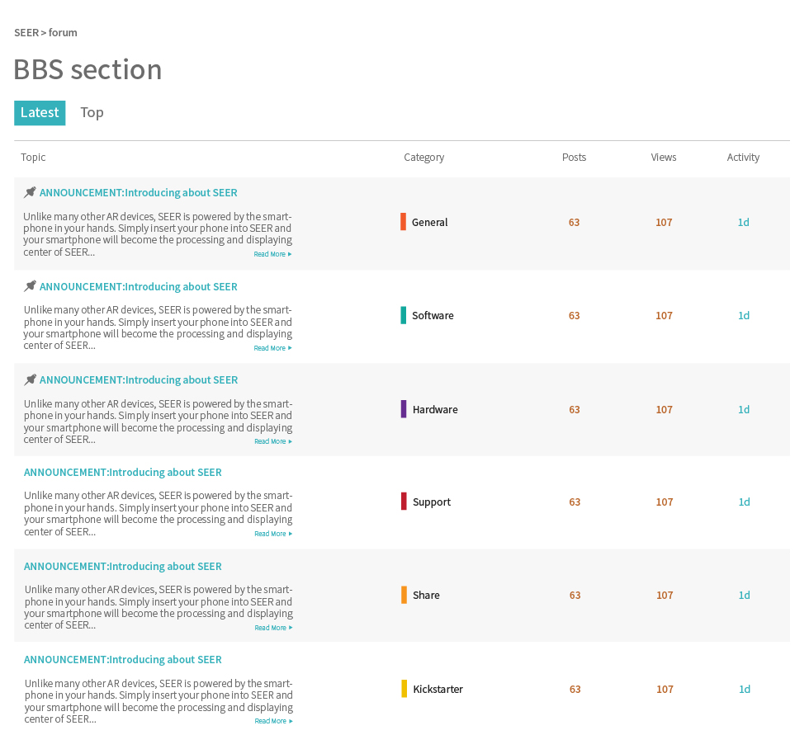Click the Category column header

[x=424, y=158]
